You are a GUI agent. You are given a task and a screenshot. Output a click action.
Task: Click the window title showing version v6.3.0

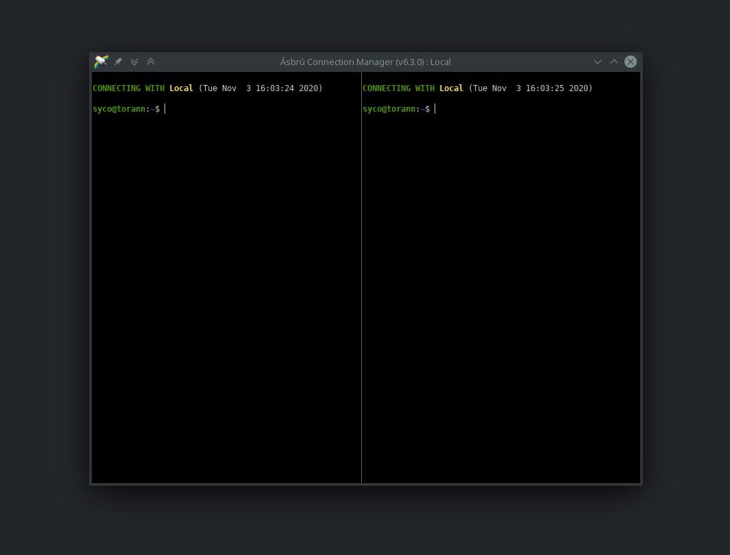point(365,62)
